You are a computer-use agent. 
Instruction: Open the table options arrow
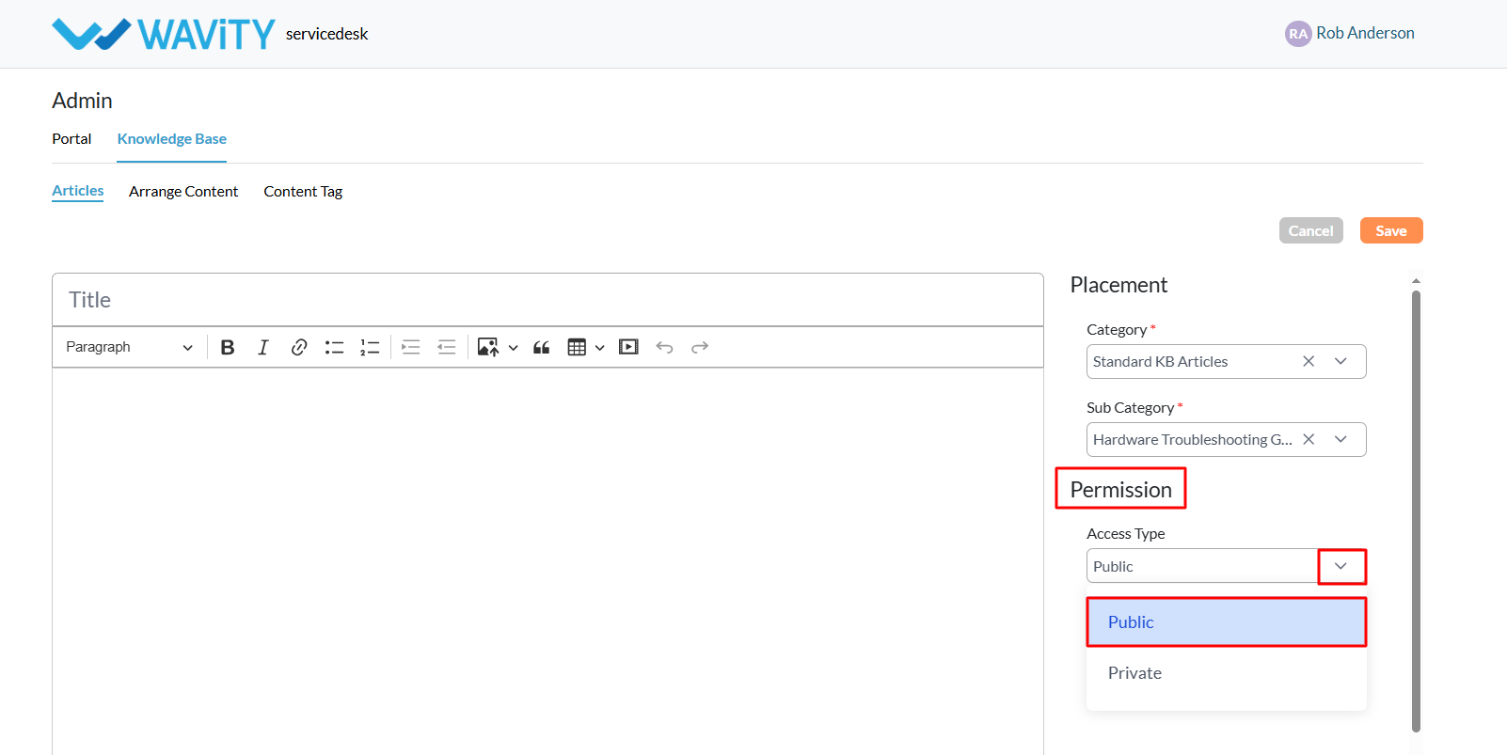(599, 347)
